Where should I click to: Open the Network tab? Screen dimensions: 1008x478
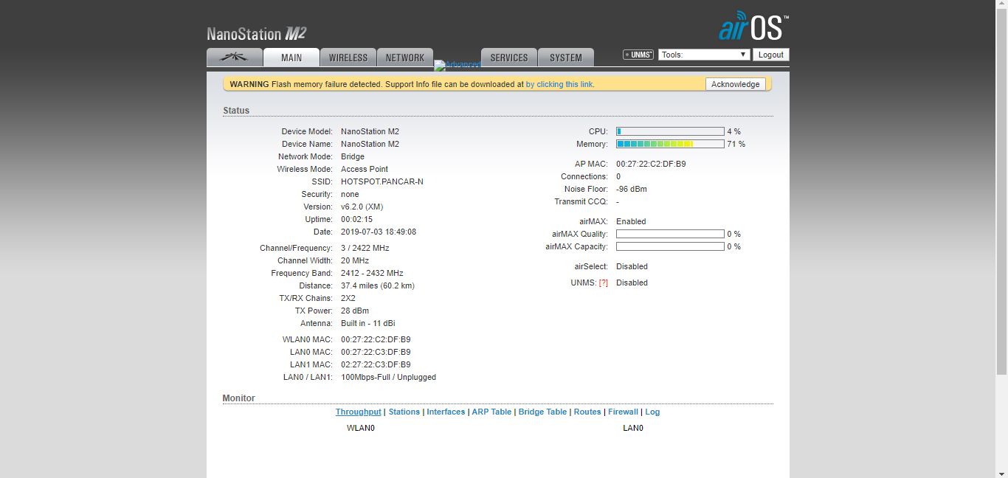(x=404, y=58)
